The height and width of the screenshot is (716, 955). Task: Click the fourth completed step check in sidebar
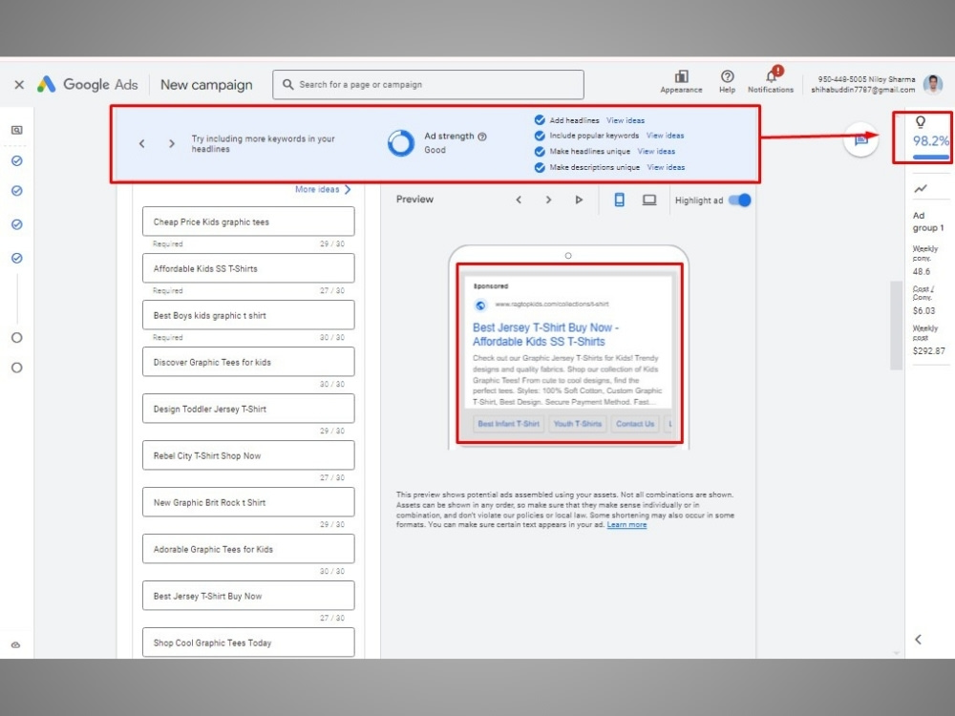(x=17, y=258)
